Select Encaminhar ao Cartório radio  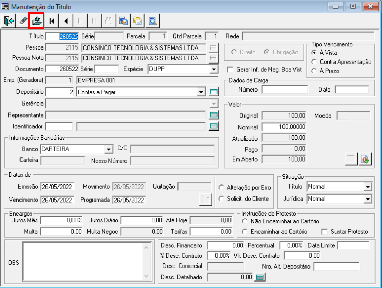(245, 232)
